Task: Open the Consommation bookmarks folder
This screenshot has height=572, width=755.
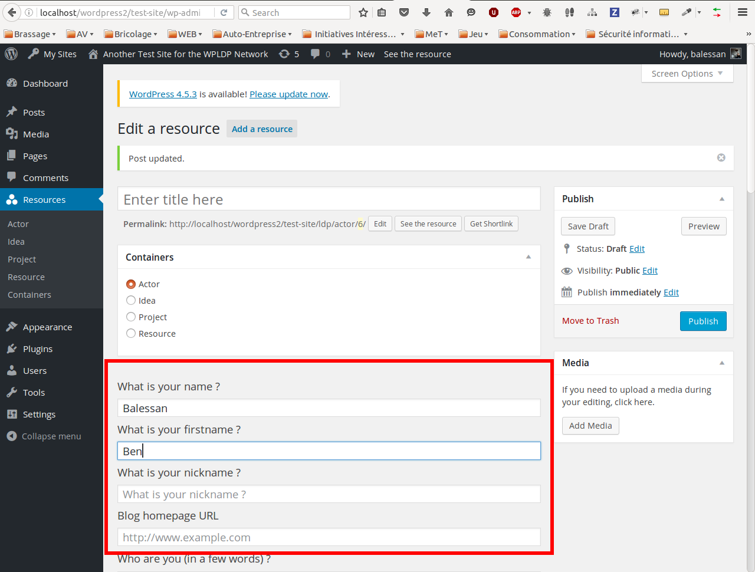Action: click(537, 34)
